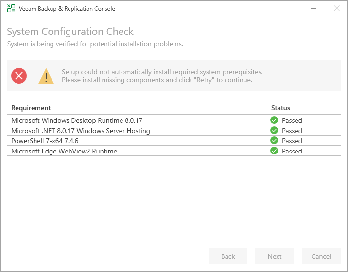The height and width of the screenshot is (272, 348).
Task: Select Microsoft Edge WebView2 Runtime row
Action: tap(174, 151)
